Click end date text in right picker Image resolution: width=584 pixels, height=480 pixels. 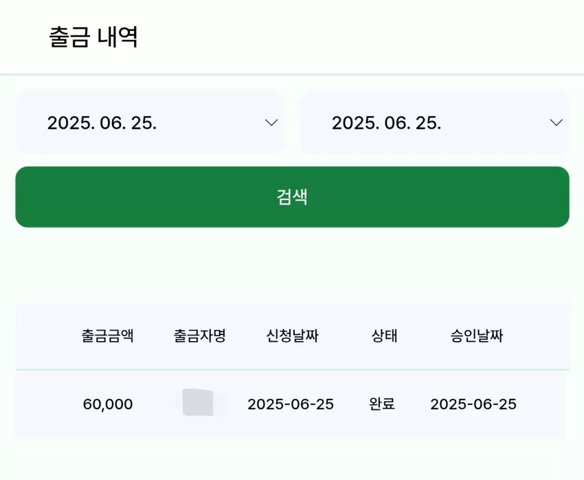387,123
